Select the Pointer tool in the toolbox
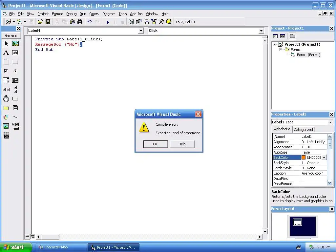Viewport: 336px width, 252px height. 6,44
